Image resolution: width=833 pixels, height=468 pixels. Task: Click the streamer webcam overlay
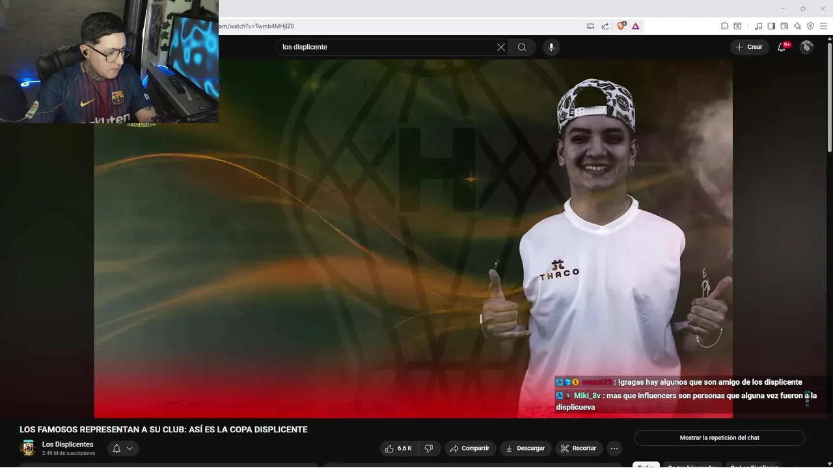point(109,62)
